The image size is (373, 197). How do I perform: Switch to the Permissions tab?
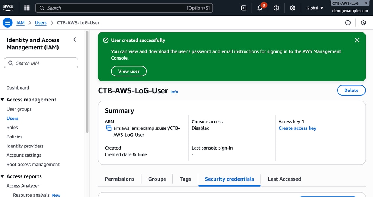tap(119, 179)
